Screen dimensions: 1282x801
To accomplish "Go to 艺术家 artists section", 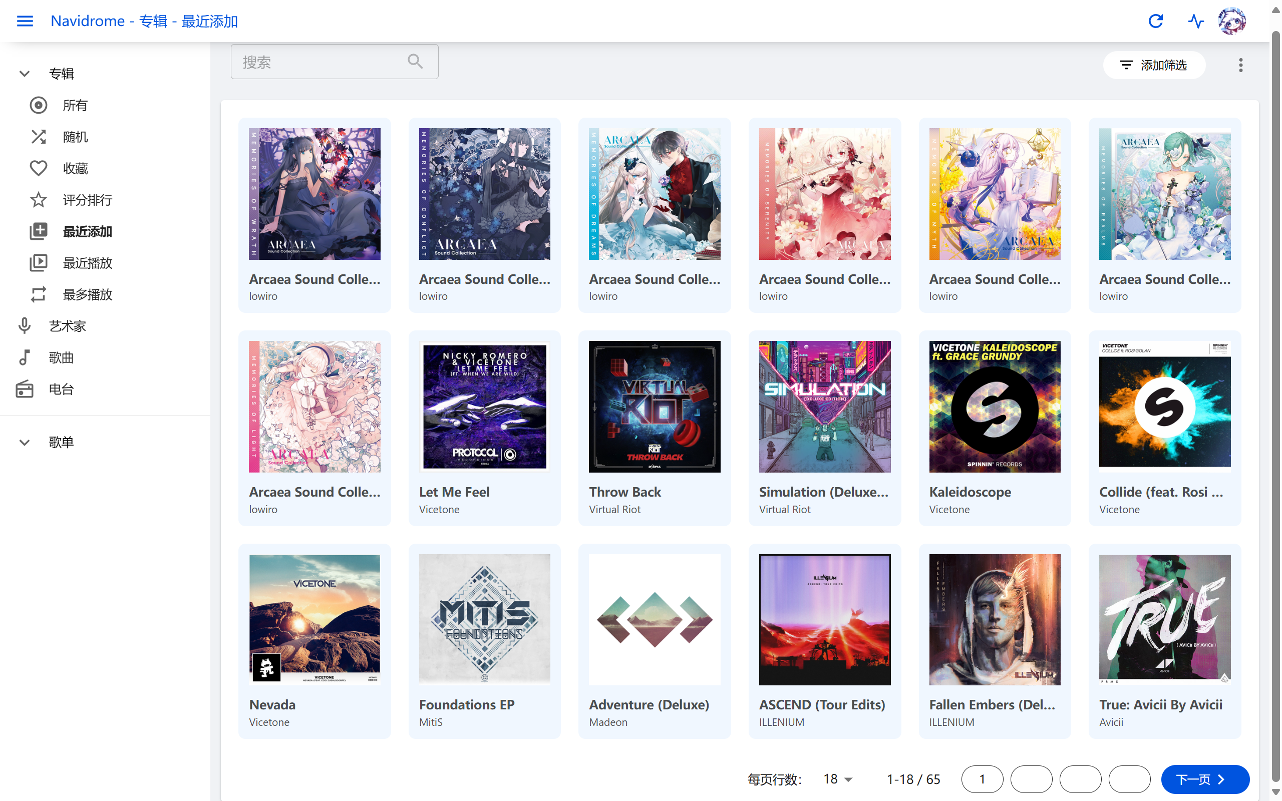I will [x=67, y=326].
